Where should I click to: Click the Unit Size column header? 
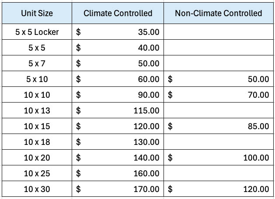pyautogui.click(x=37, y=13)
